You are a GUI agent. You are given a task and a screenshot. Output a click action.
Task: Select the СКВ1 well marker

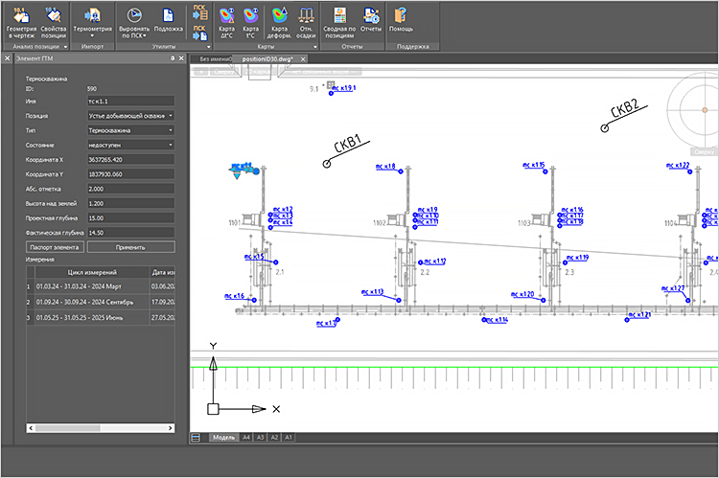point(327,164)
